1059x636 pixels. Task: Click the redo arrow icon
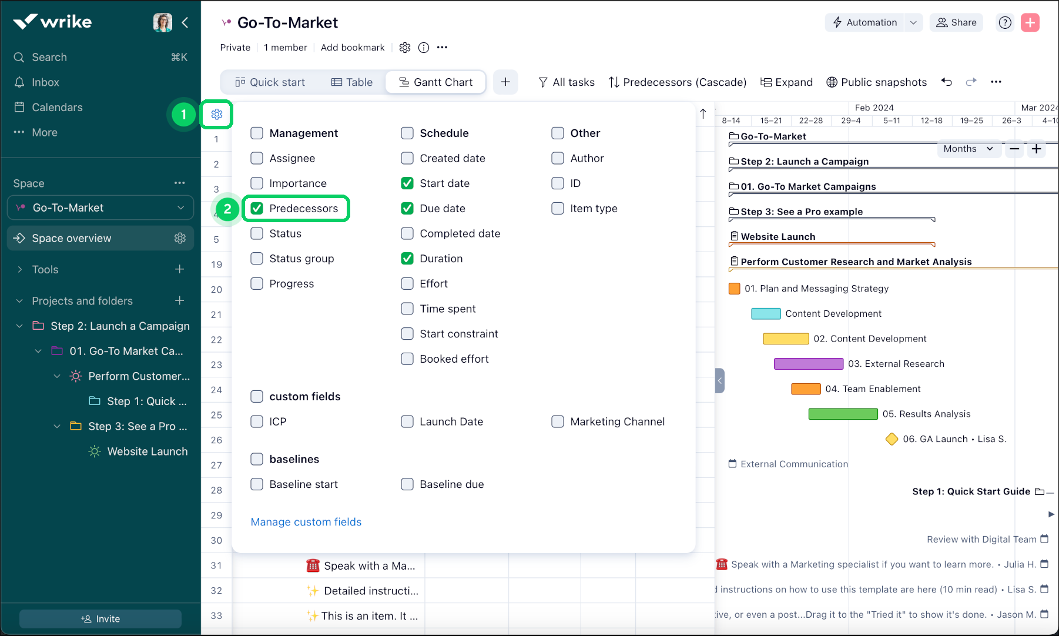971,82
